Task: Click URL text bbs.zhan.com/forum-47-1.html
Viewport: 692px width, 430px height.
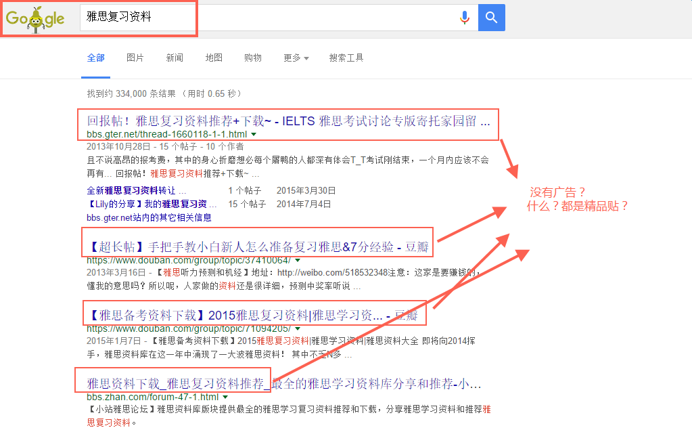Action: tap(153, 397)
